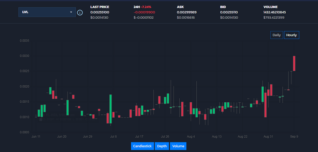This screenshot has width=318, height=152.
Task: Click the Jul 17 date axis label
Action: click(139, 137)
